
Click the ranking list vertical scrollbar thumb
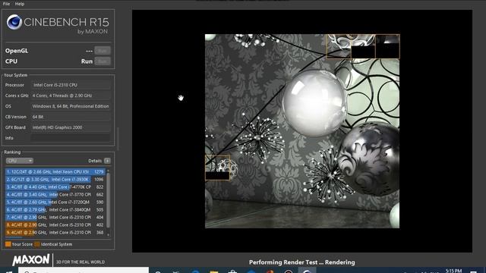(x=108, y=200)
